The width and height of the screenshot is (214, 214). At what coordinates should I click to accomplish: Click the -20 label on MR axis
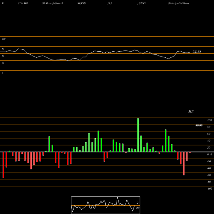[x=209, y=161]
